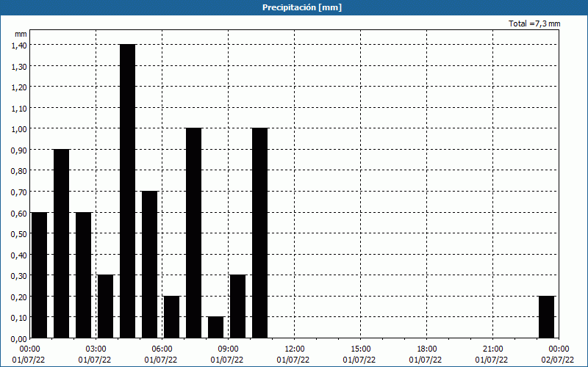Select the 0,70 mm precipitation bar

click(x=150, y=264)
